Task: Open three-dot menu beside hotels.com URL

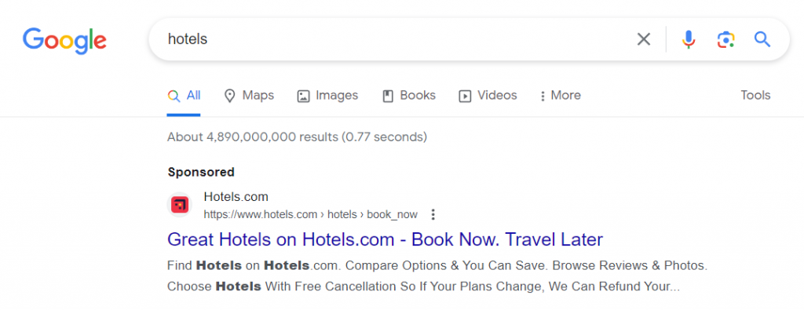Action: click(433, 215)
